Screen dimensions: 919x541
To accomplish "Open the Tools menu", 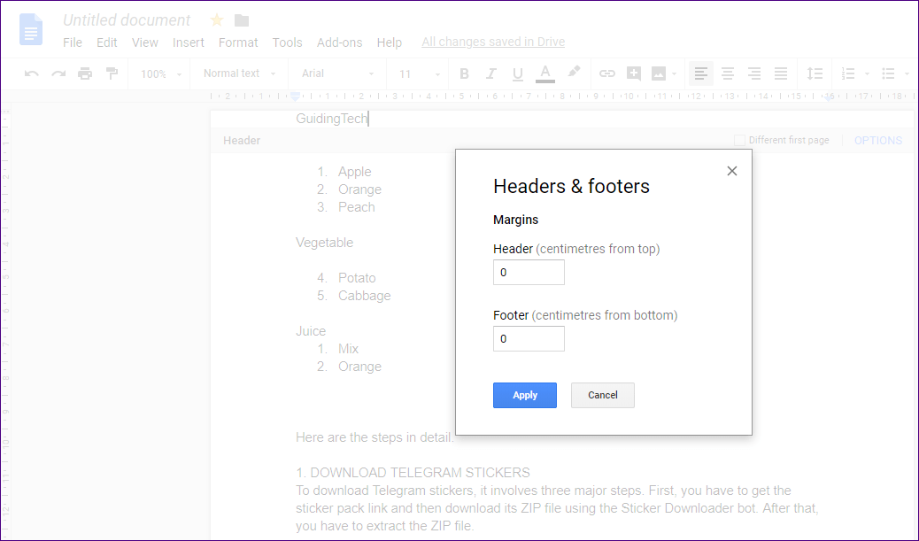I will click(287, 43).
